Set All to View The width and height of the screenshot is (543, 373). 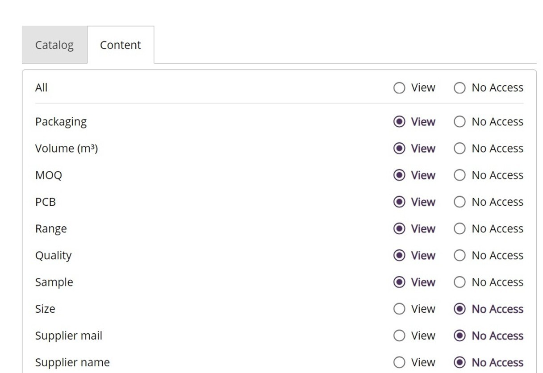coord(399,88)
